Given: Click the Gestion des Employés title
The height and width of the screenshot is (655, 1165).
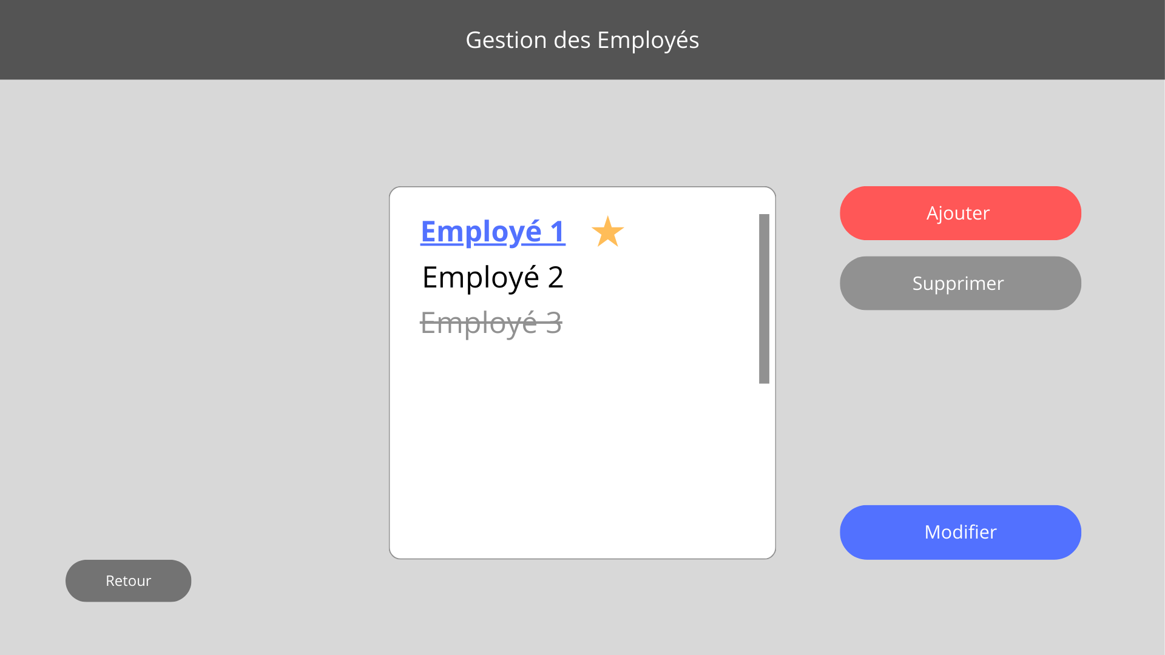Looking at the screenshot, I should pos(582,40).
